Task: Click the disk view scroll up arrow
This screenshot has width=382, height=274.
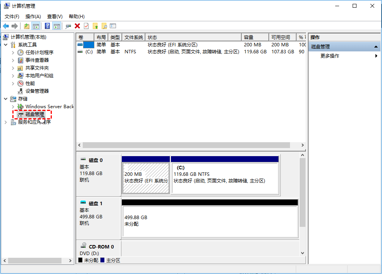Action: [303, 155]
